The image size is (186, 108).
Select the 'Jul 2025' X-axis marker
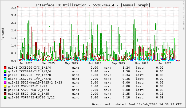tap(95, 63)
